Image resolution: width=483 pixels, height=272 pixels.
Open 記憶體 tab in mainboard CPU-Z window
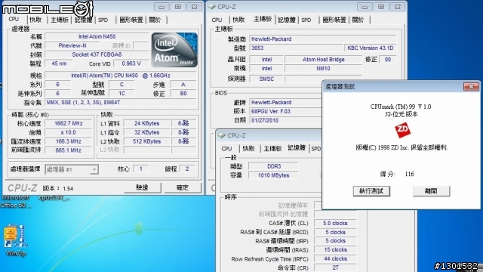pos(287,20)
